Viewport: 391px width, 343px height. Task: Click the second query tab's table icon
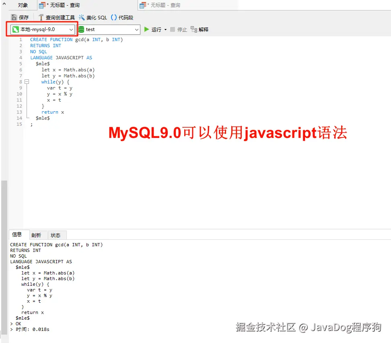(x=143, y=5)
